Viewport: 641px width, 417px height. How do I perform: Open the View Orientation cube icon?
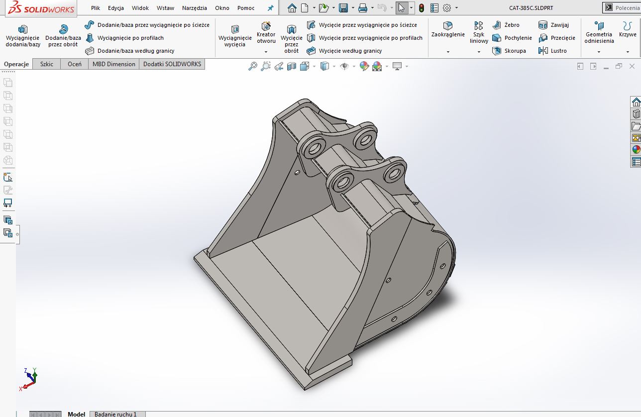304,66
